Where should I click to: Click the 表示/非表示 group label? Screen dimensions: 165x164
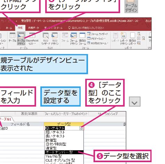pyautogui.click(x=29, y=114)
